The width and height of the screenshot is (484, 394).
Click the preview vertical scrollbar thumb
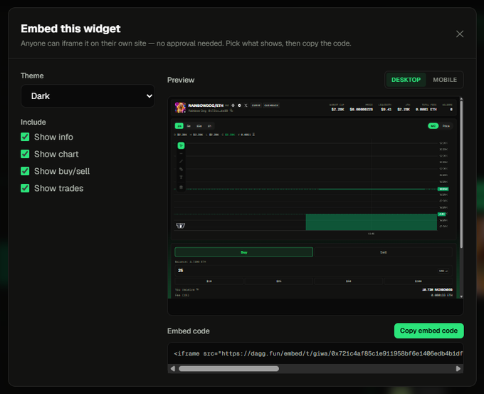tap(461, 175)
